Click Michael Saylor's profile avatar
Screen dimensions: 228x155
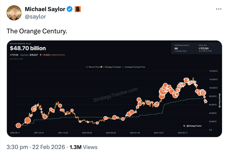pos(14,13)
